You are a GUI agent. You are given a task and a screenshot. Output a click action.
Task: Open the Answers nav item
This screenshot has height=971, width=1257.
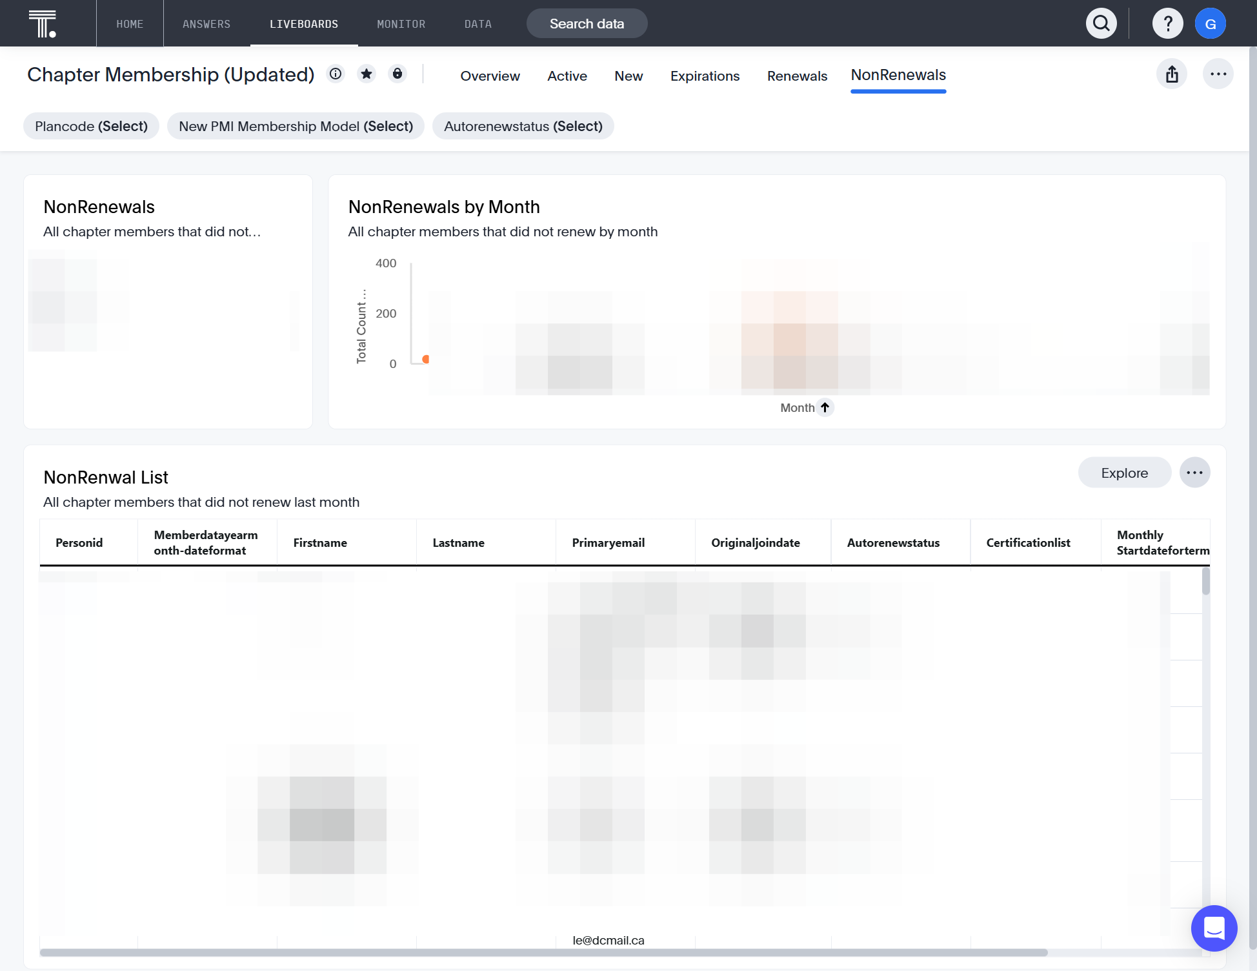click(206, 24)
